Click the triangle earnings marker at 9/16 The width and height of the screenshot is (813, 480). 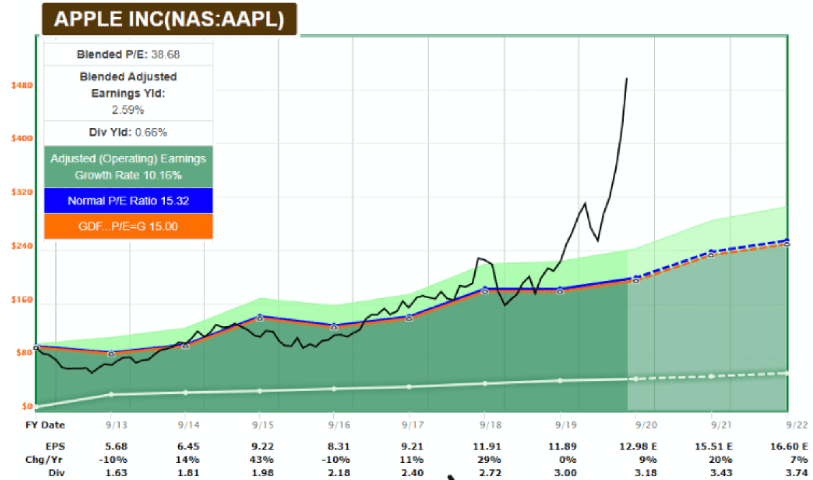coord(334,327)
